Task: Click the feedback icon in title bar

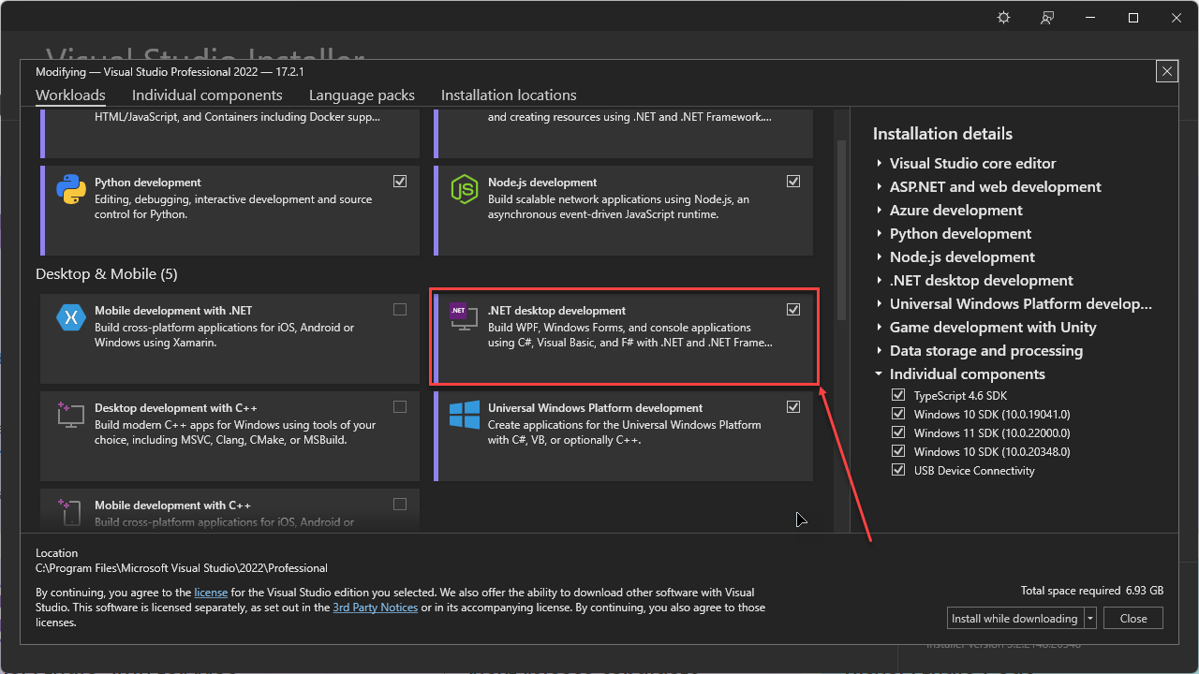Action: coord(1048,18)
